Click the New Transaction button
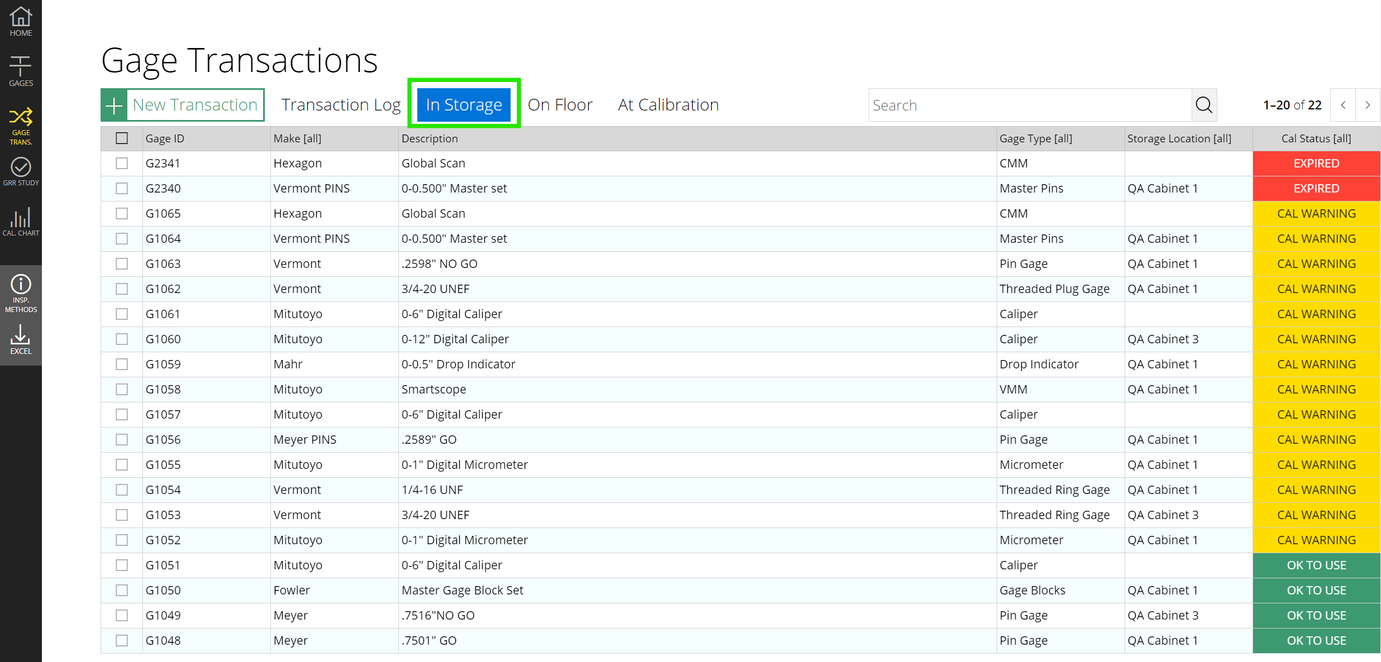This screenshot has height=662, width=1381. click(182, 105)
